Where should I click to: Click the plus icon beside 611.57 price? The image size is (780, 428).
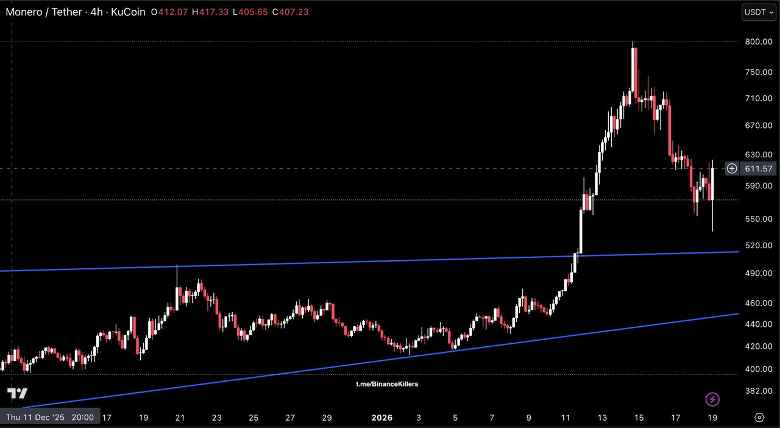point(732,169)
